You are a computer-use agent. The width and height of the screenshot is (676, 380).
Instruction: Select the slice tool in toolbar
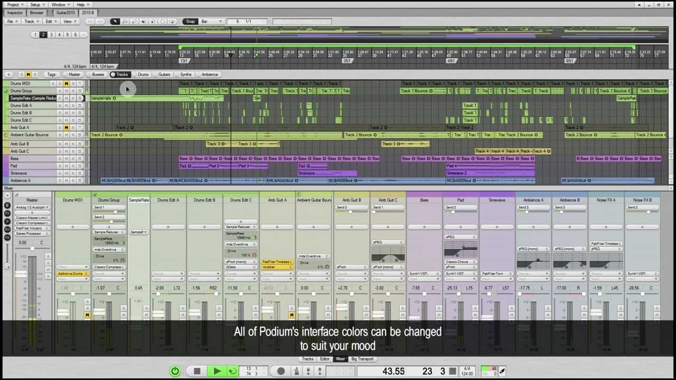pyautogui.click(x=153, y=22)
